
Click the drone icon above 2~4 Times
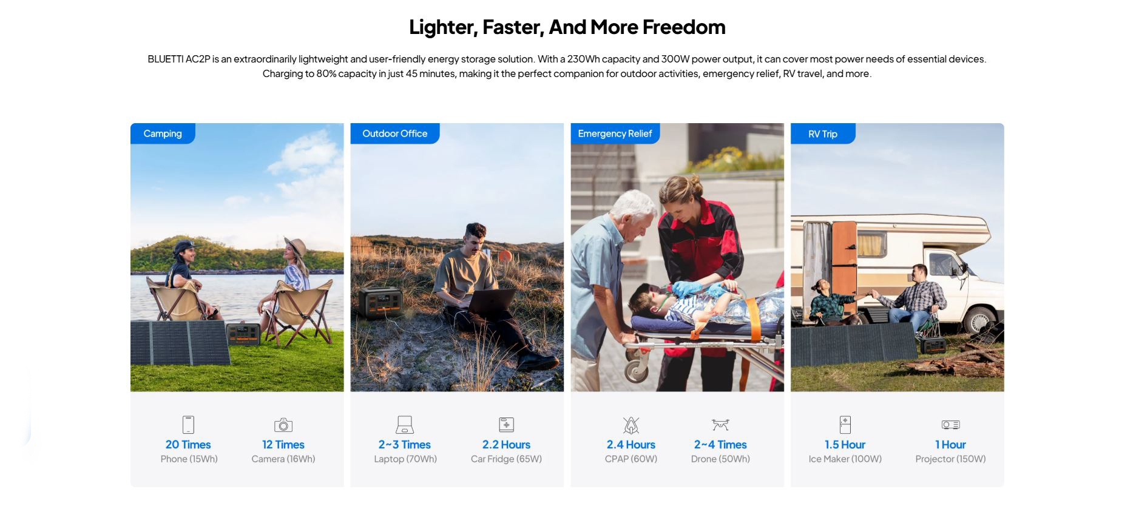pyautogui.click(x=720, y=425)
